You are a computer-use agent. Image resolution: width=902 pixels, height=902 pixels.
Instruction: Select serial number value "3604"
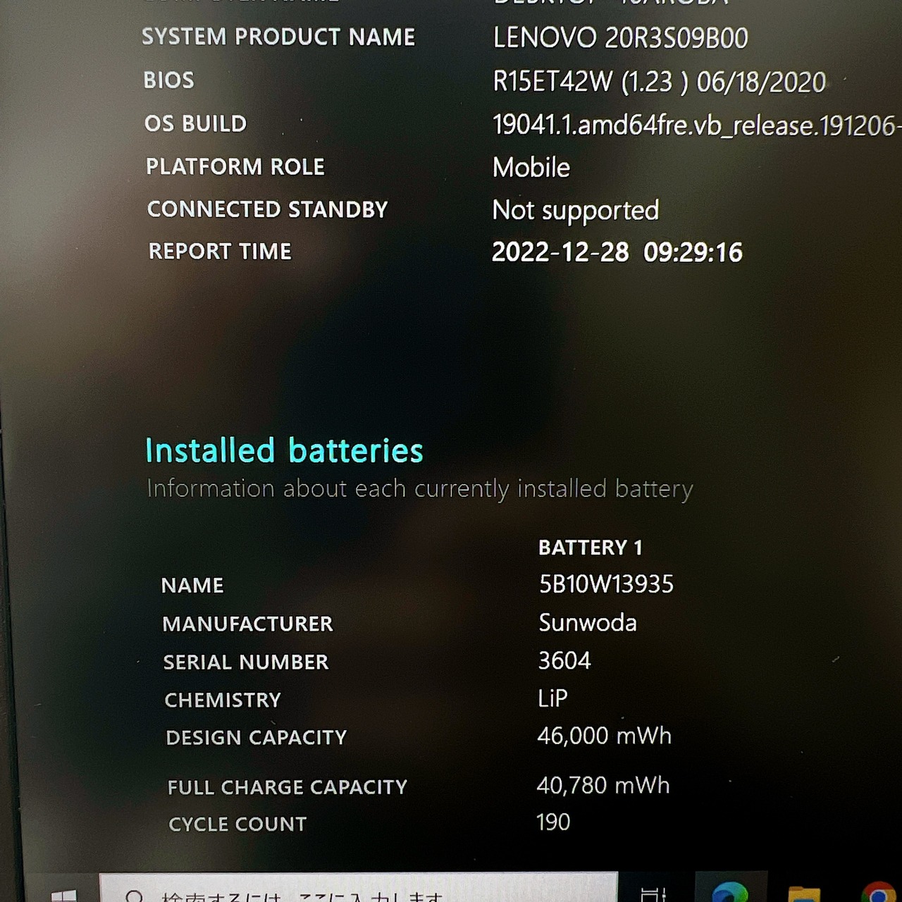[564, 660]
